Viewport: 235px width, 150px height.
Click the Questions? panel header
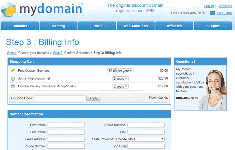(x=200, y=61)
